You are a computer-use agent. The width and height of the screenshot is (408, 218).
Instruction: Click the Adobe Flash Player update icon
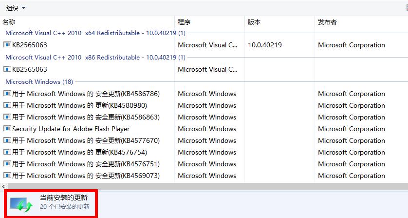[7, 129]
